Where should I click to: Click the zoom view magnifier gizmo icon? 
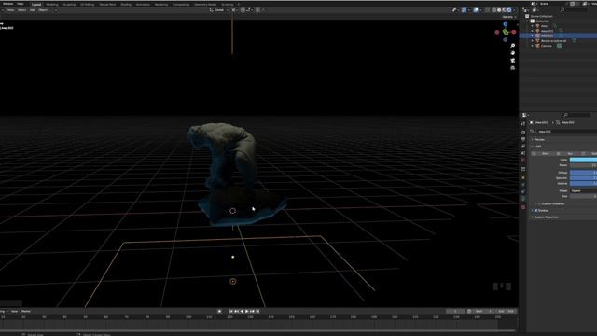512,46
